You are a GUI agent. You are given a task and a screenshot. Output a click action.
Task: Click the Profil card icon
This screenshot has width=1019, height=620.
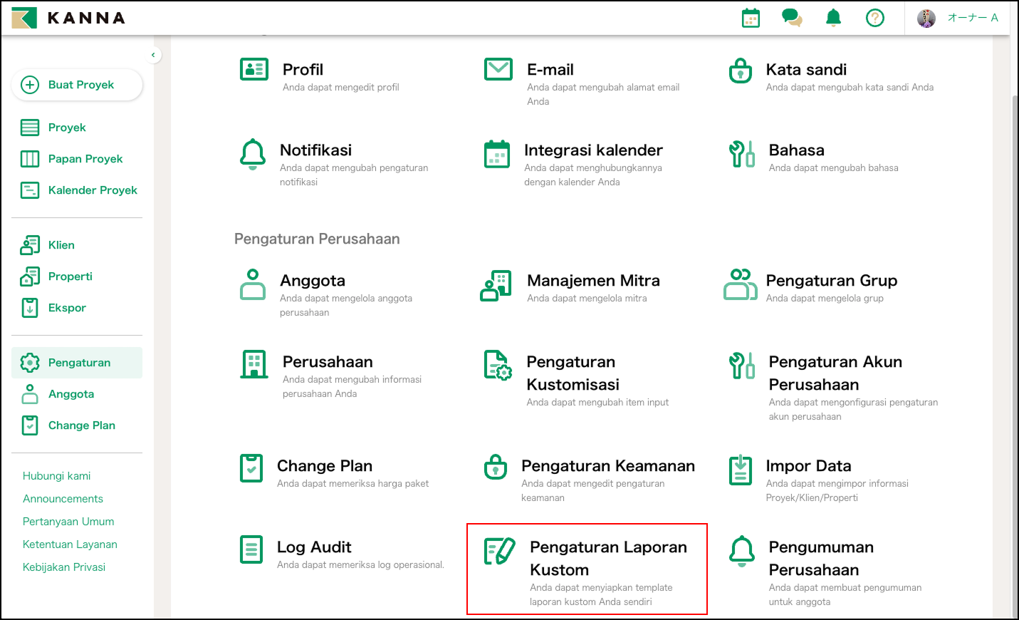point(254,69)
